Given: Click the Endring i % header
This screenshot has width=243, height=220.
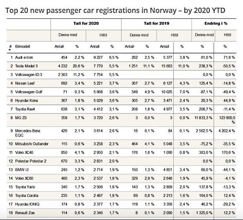Looking at the screenshot, I should [216, 23].
